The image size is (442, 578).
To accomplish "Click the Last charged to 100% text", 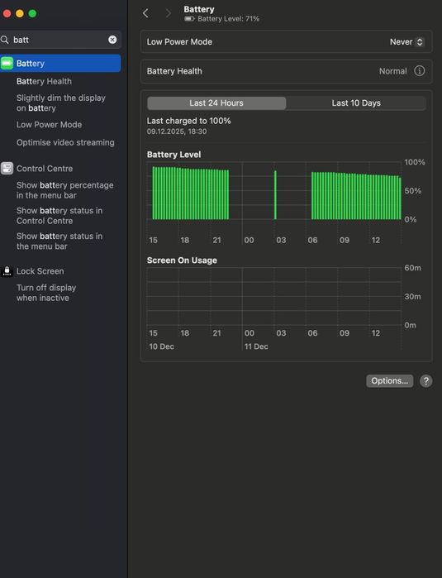I will (x=188, y=121).
